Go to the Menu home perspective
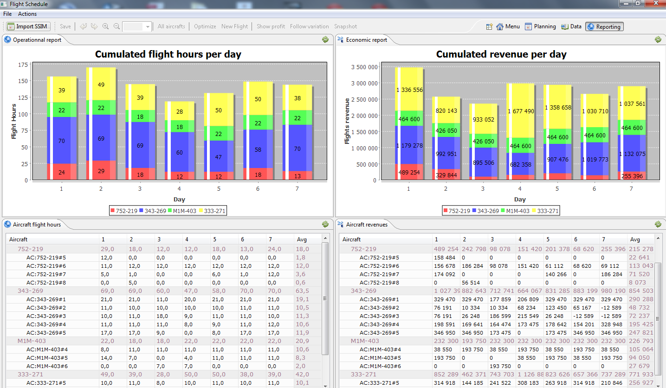This screenshot has width=666, height=388. pos(508,27)
